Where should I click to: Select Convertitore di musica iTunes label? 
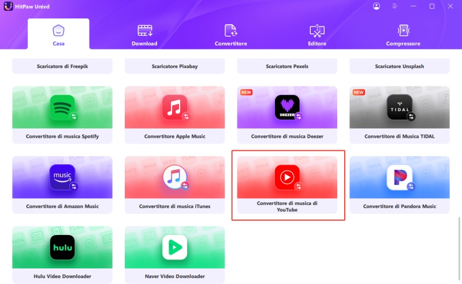[175, 206]
